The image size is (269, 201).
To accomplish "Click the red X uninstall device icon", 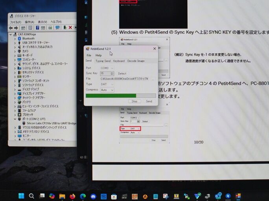I will point(70,27).
